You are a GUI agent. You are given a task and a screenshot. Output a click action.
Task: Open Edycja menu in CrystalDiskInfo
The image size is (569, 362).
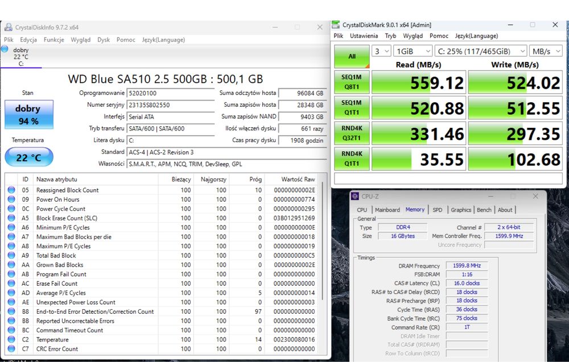tap(28, 40)
